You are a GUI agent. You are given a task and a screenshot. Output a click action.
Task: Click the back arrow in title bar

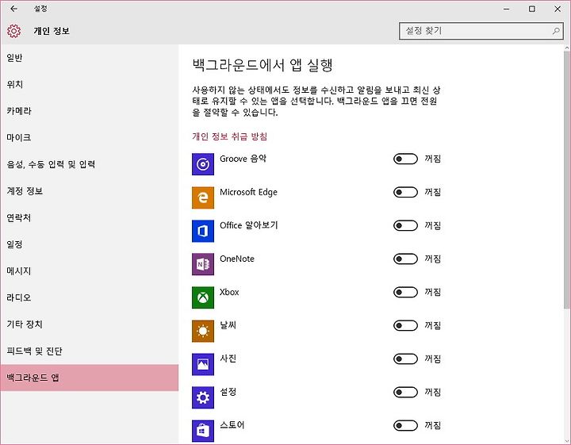[13, 9]
